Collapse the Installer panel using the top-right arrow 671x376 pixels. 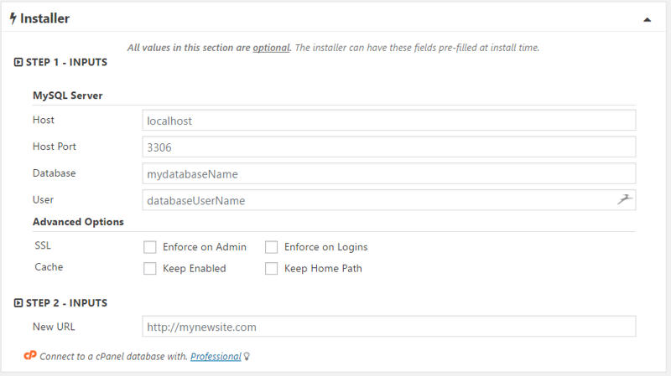point(647,19)
